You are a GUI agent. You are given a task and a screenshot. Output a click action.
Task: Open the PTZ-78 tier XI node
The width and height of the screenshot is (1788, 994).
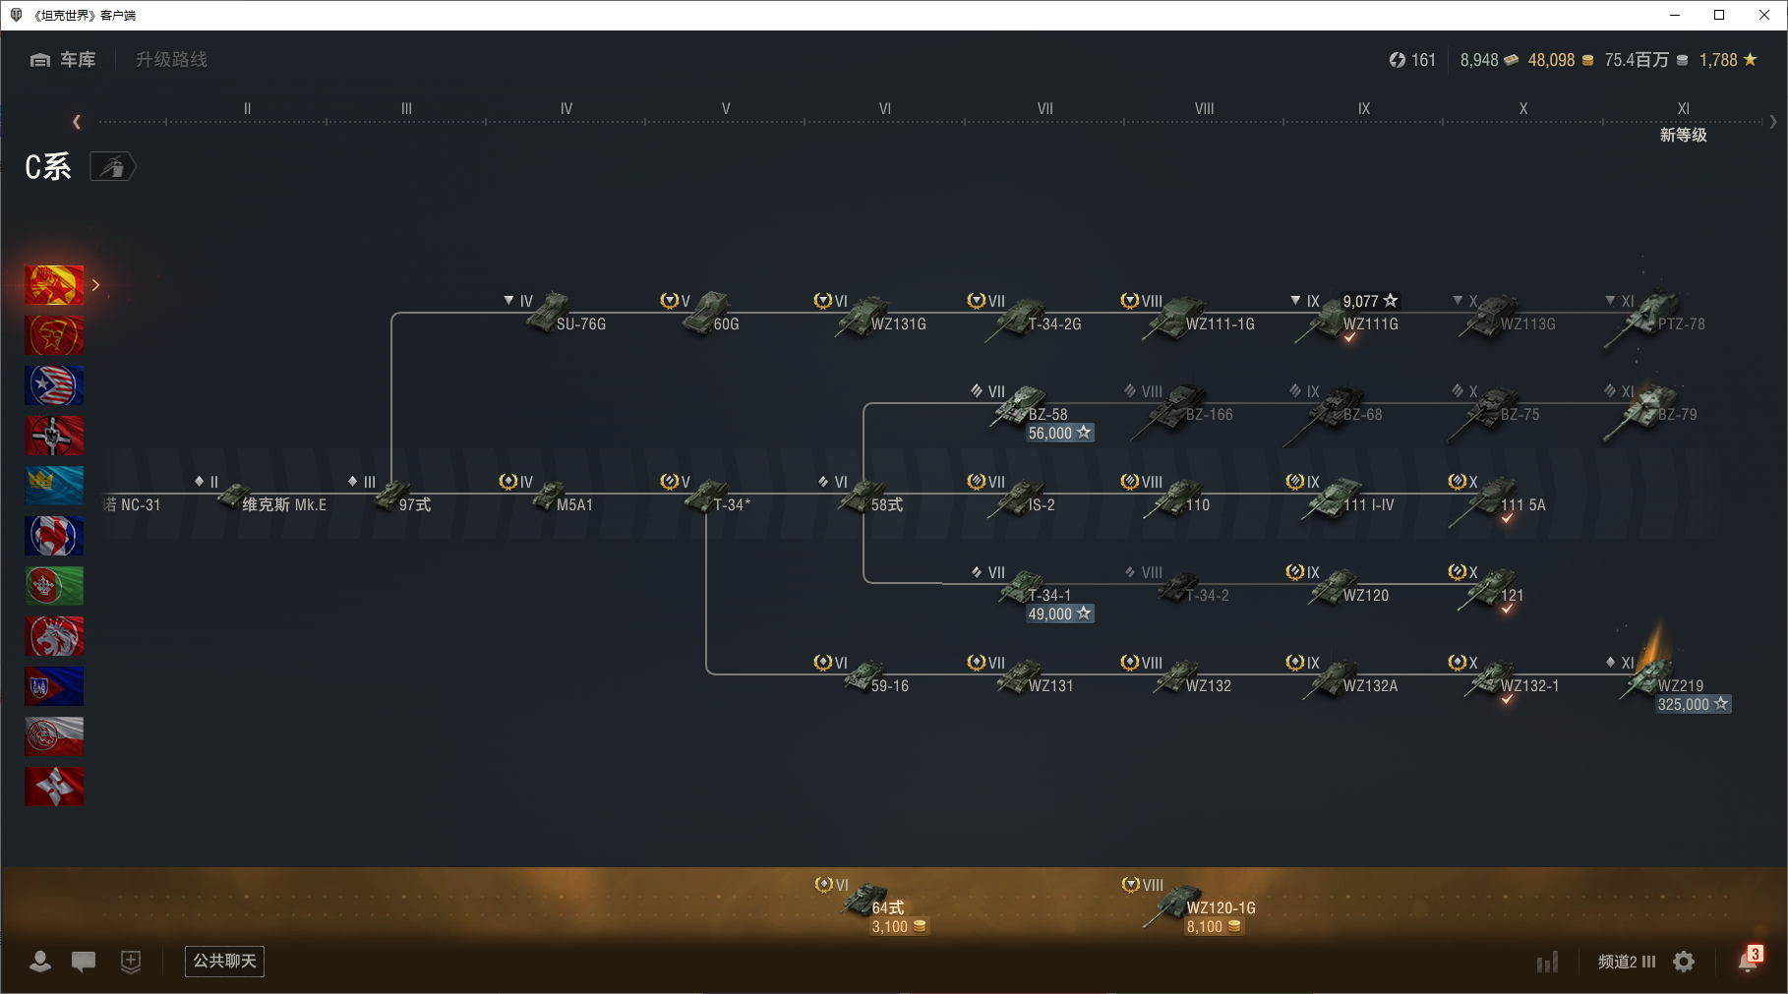(1654, 317)
